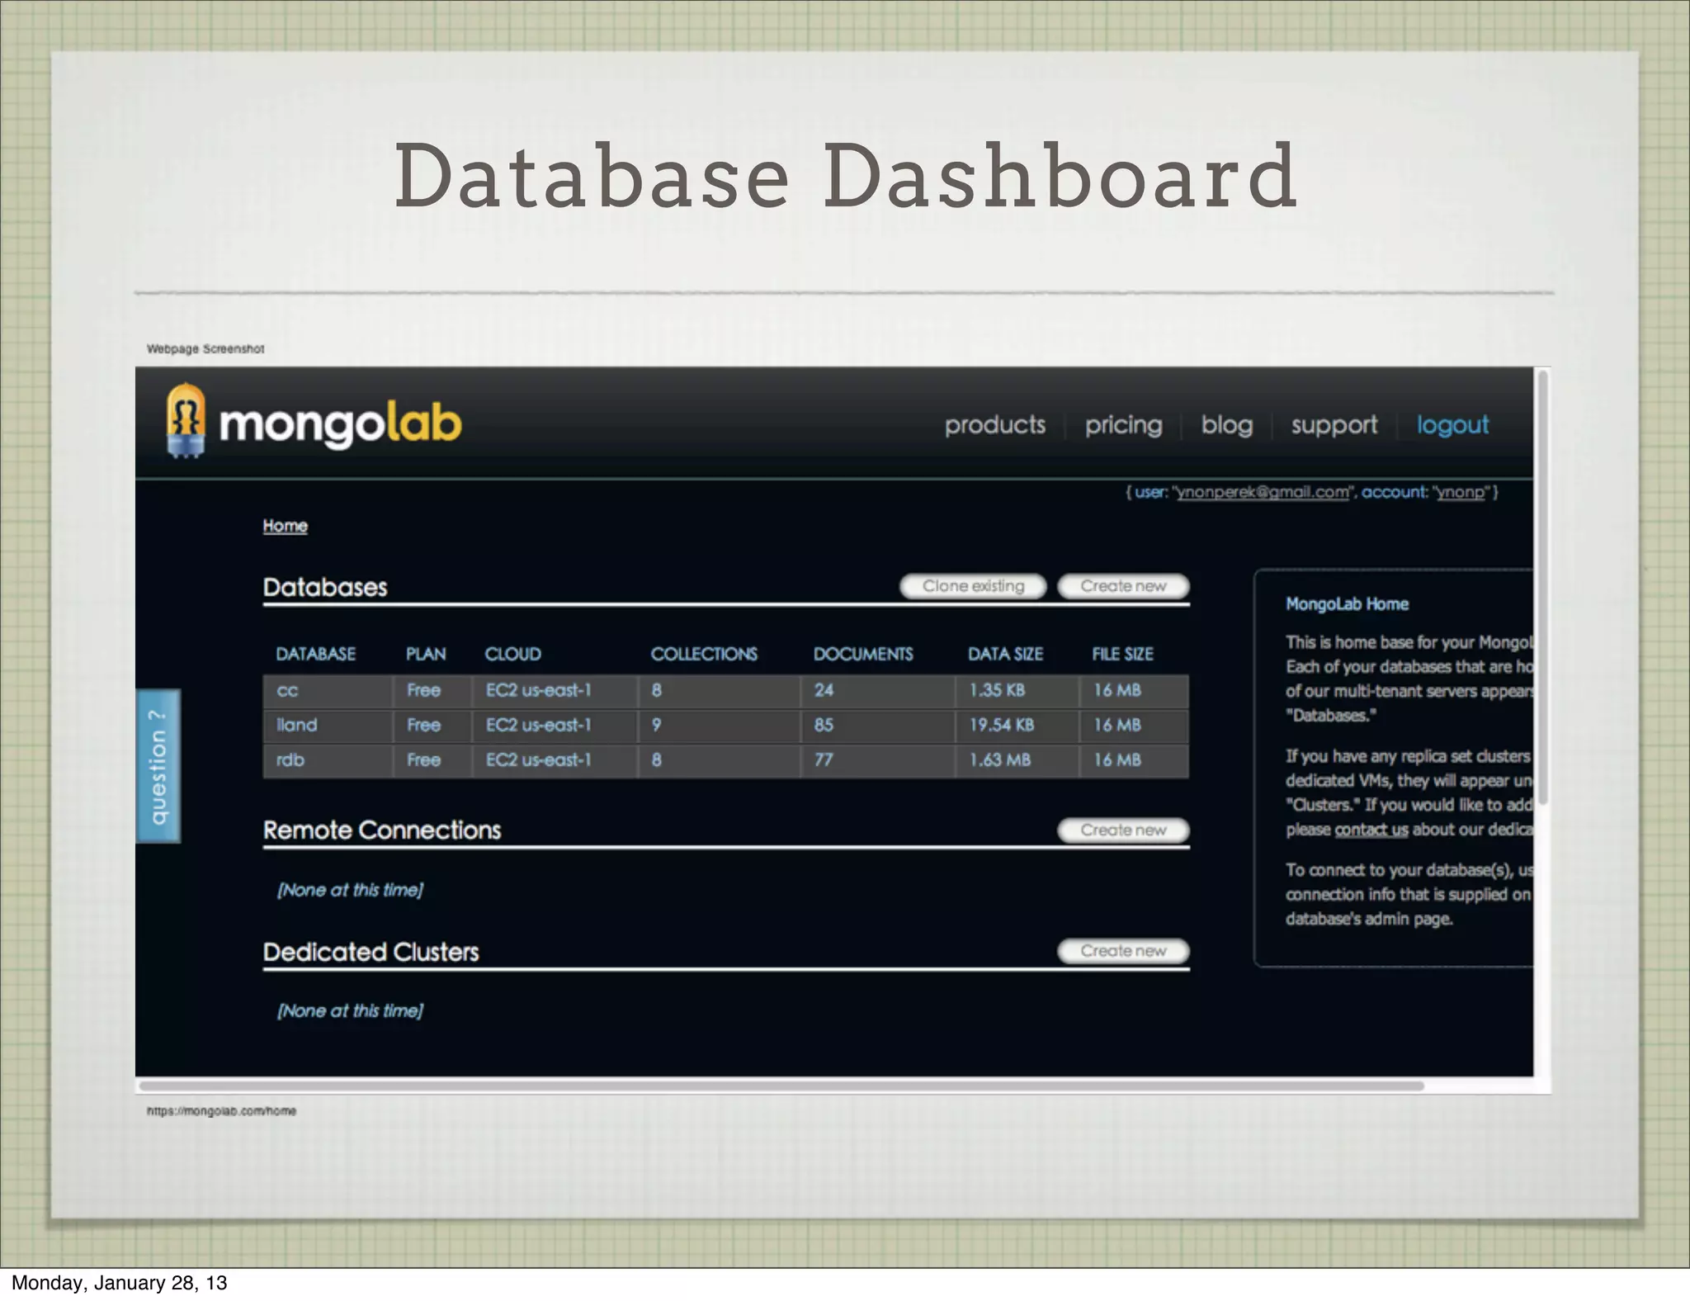The image size is (1690, 1301).
Task: Open the question side tab
Action: point(158,766)
